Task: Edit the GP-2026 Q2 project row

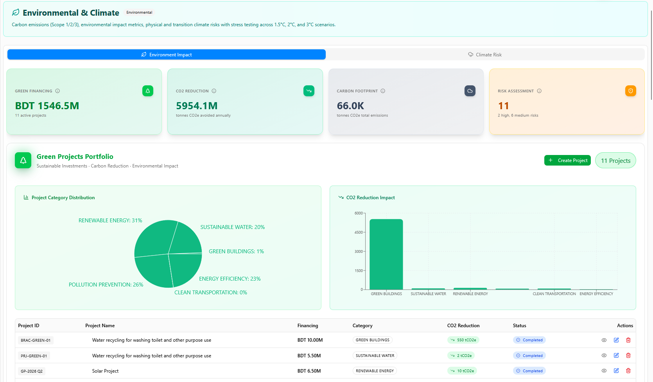Action: tap(616, 371)
